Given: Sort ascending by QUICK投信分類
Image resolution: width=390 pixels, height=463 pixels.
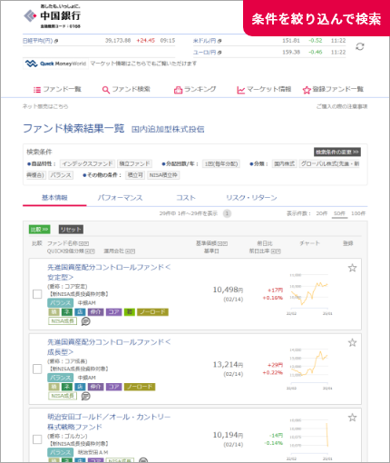Looking at the screenshot, I should [x=87, y=251].
